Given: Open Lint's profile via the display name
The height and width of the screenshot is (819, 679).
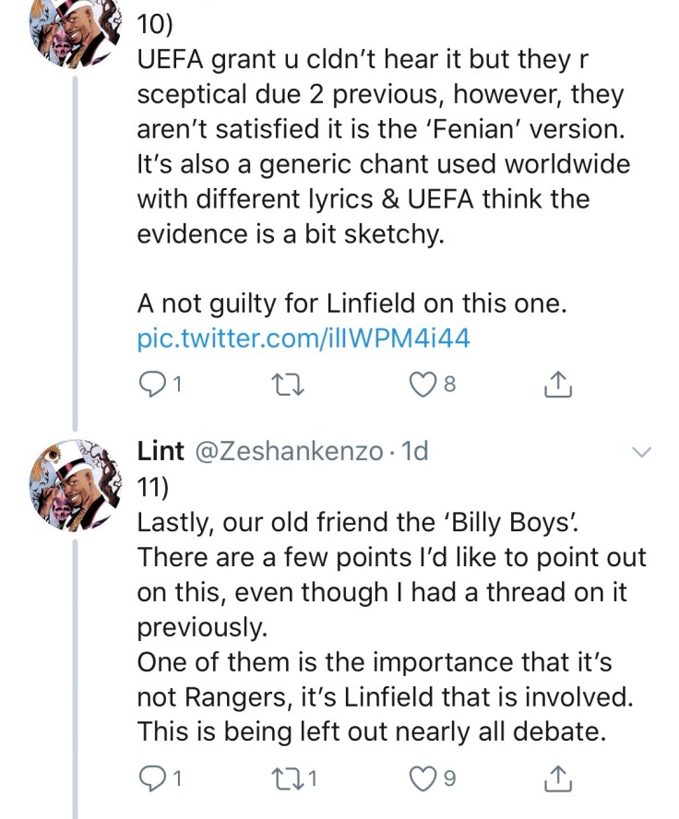Looking at the screenshot, I should tap(160, 452).
